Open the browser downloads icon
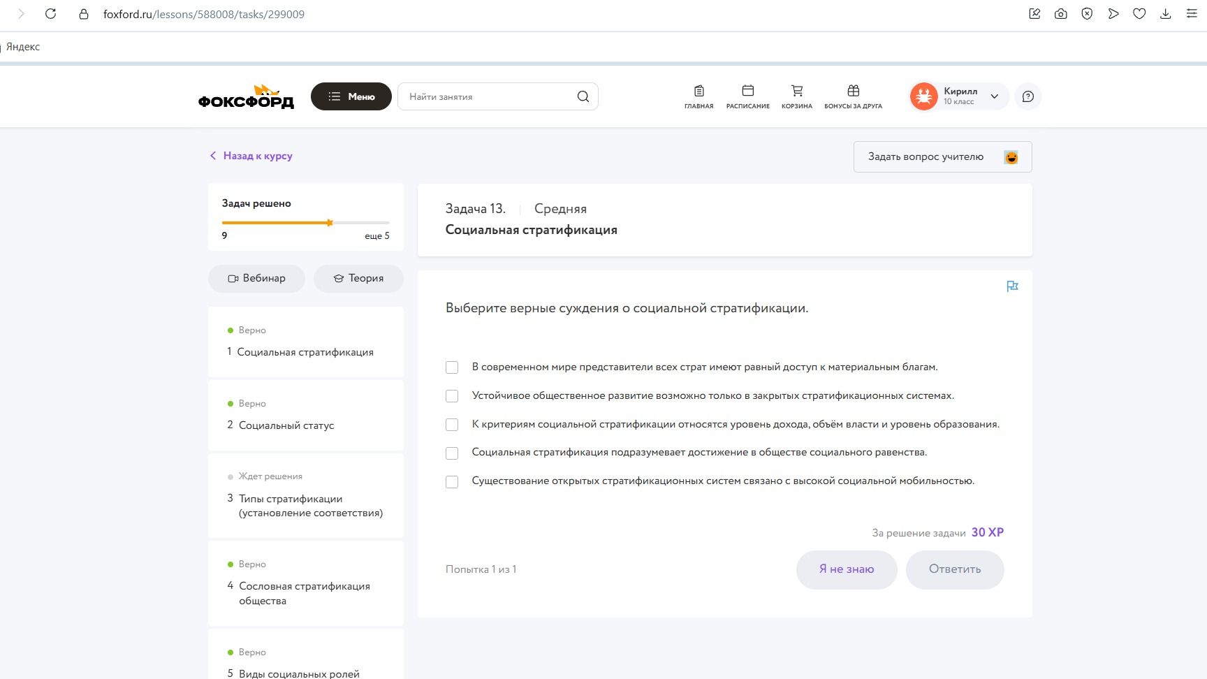Image resolution: width=1207 pixels, height=679 pixels. coord(1165,14)
